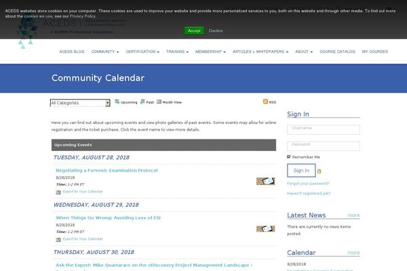Open Negotiating a Forensic Examination Protocol event
The image size is (407, 271).
point(106,170)
